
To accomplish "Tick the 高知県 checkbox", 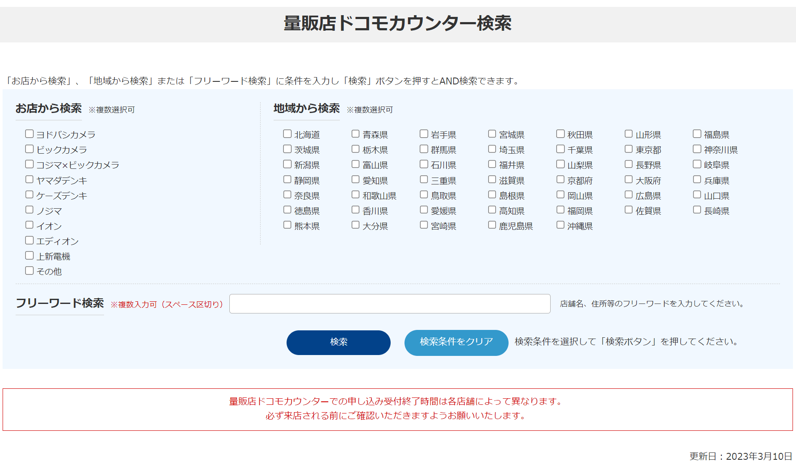I will click(492, 210).
